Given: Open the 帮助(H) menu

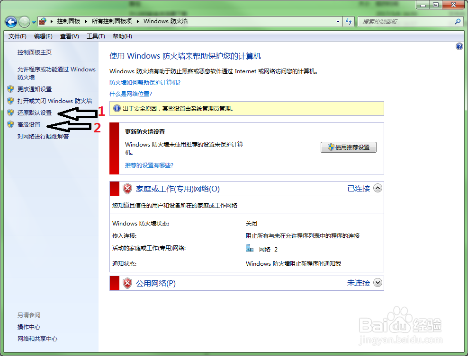Looking at the screenshot, I should point(122,36).
